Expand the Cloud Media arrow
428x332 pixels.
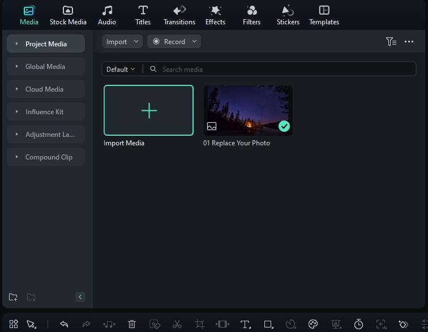pos(16,89)
